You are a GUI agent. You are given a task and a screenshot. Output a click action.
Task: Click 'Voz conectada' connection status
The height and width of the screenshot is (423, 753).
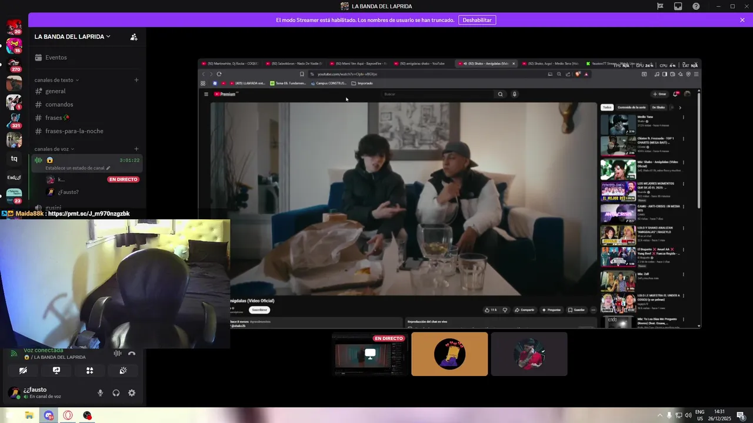(43, 351)
